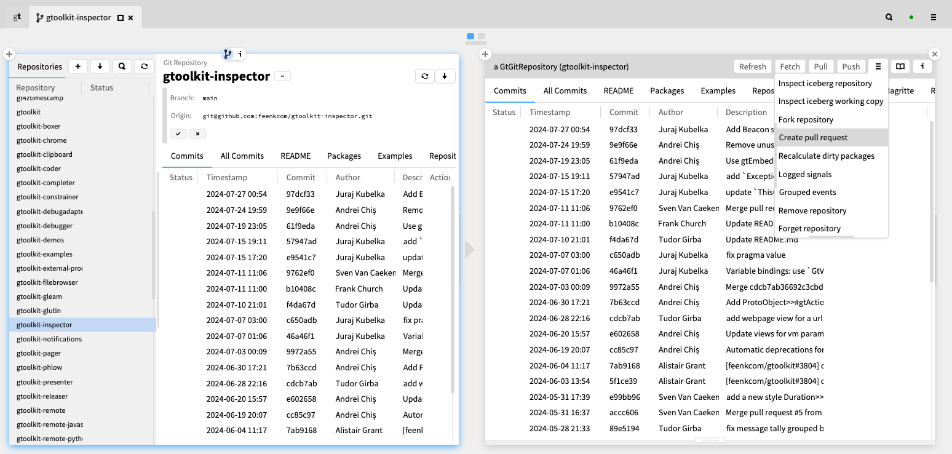This screenshot has height=454, width=952.
Task: Choose Inspect iceberg working copy
Action: 831,101
